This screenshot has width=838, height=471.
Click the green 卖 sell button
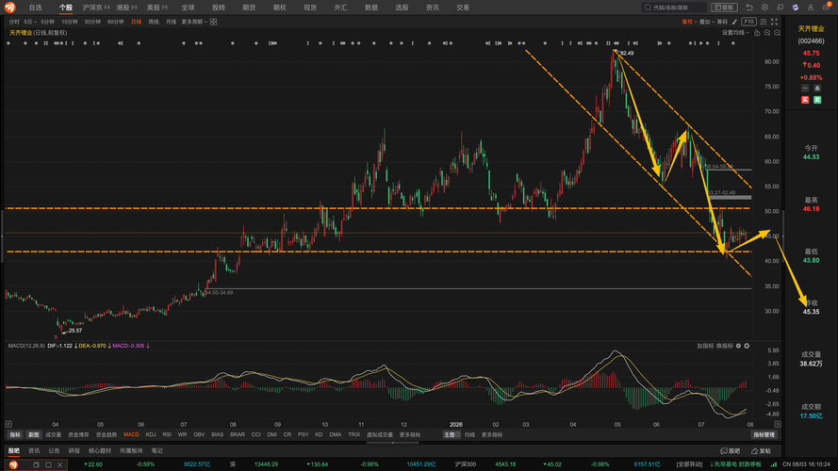817,100
